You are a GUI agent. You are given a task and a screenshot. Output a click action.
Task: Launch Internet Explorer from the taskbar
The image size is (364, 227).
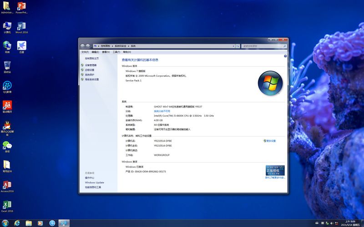pyautogui.click(x=17, y=223)
